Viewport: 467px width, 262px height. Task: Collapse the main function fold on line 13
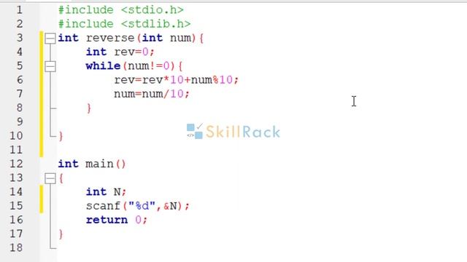coord(50,178)
